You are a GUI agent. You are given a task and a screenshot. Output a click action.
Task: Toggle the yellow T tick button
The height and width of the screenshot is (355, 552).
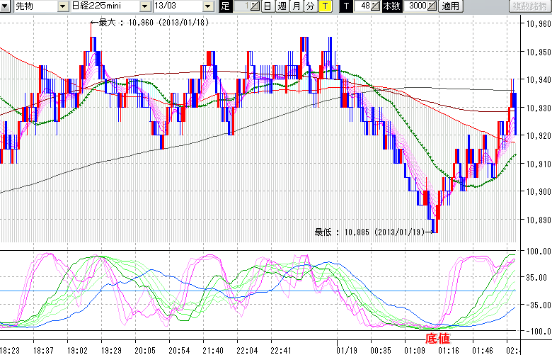tap(325, 6)
